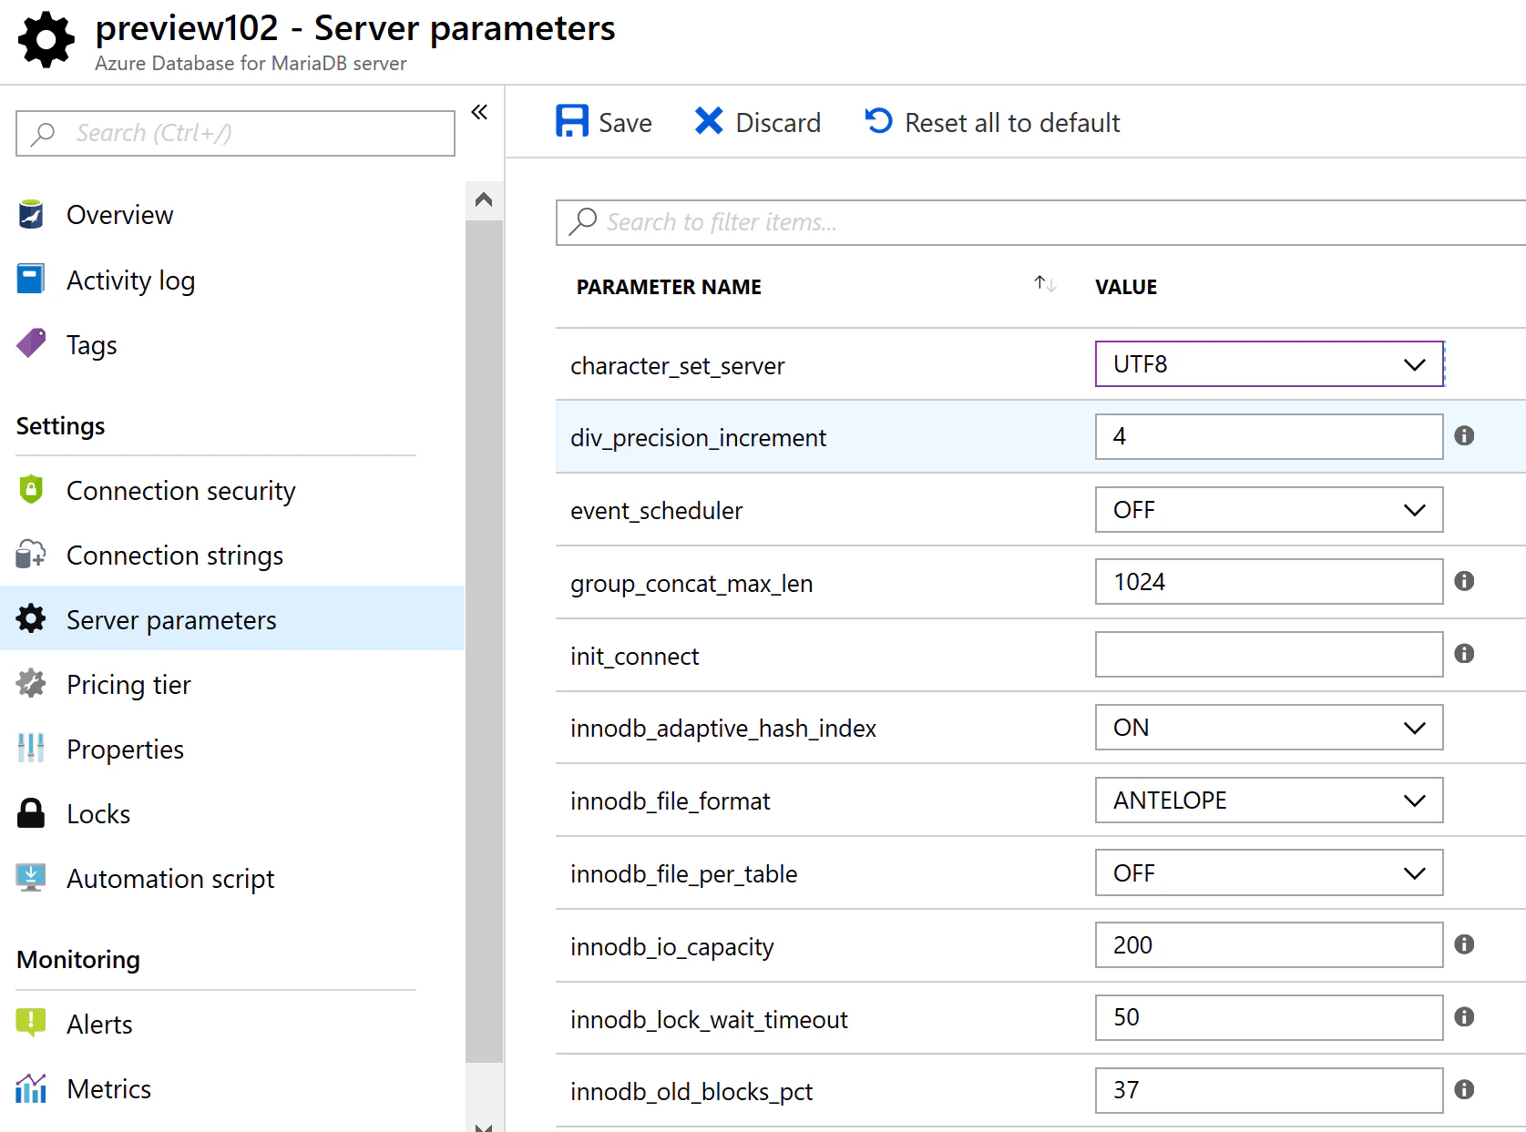The width and height of the screenshot is (1526, 1132).
Task: Click the group_concat_max_len value field
Action: (1269, 582)
